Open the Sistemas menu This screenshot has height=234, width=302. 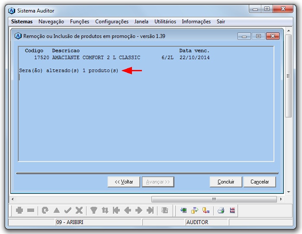[x=22, y=22]
